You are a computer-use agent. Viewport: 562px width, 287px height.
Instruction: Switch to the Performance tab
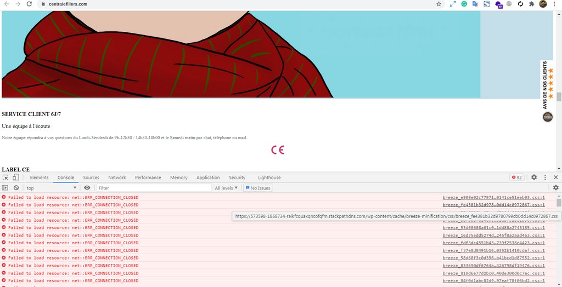click(148, 177)
